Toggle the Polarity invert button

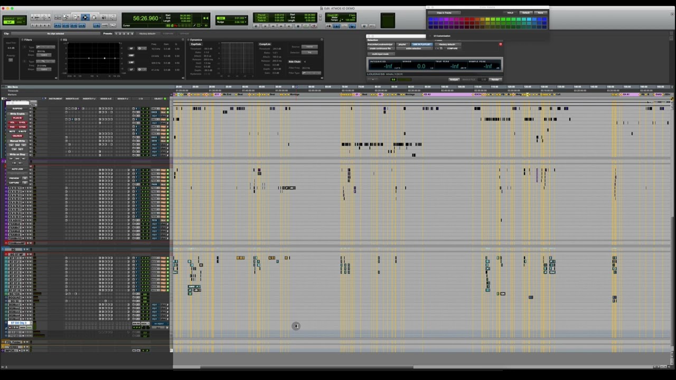coord(11,60)
